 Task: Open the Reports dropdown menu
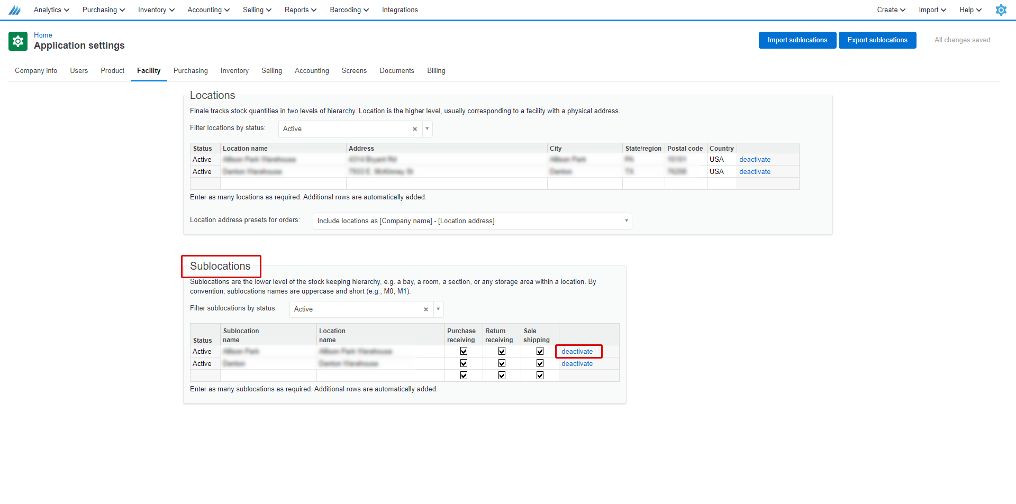click(x=301, y=10)
